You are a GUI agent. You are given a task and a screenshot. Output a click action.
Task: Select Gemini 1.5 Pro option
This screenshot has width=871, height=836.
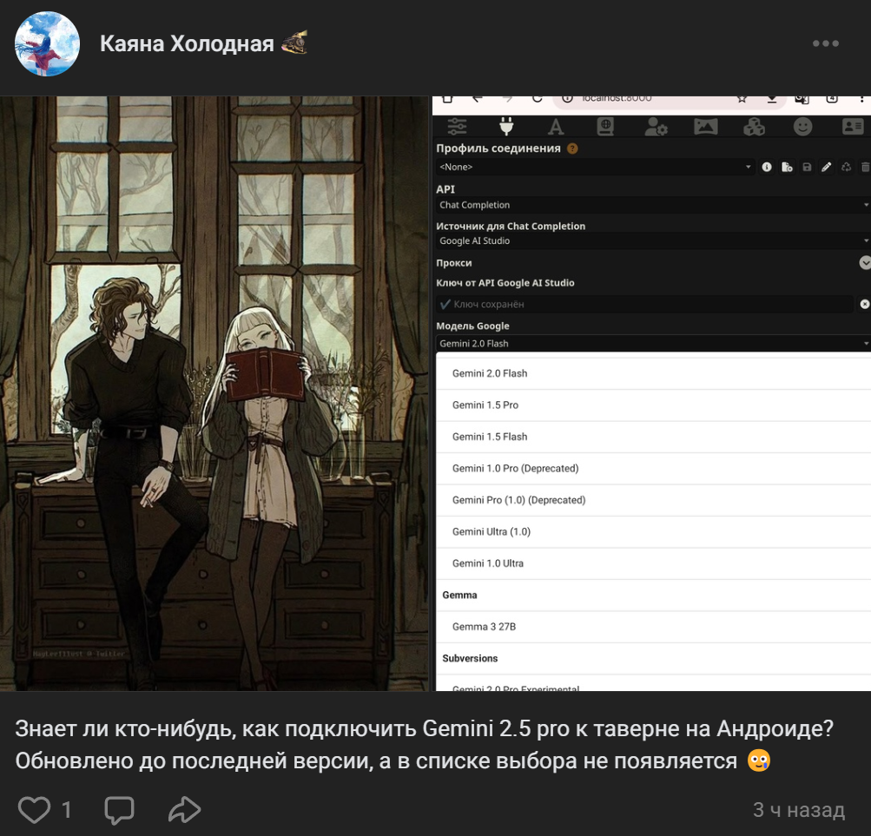[653, 405]
